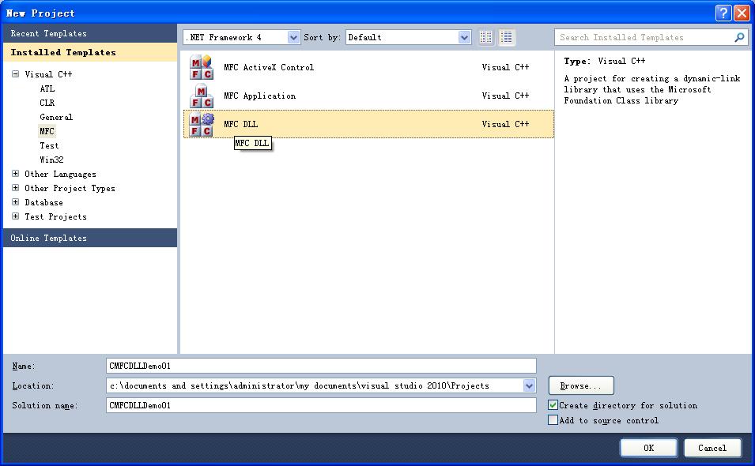Confirm with the OK button
The image size is (755, 466).
(x=648, y=448)
